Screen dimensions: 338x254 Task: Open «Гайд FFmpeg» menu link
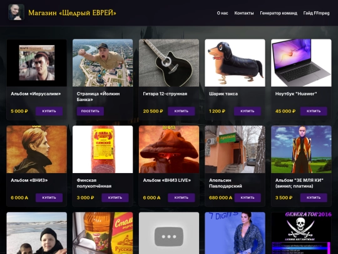(x=316, y=13)
